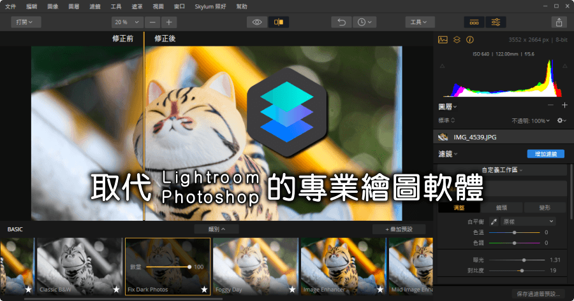Screen dimensions: 574x301
Task: Favorite the Fix Dark Photos star
Action: tap(204, 290)
